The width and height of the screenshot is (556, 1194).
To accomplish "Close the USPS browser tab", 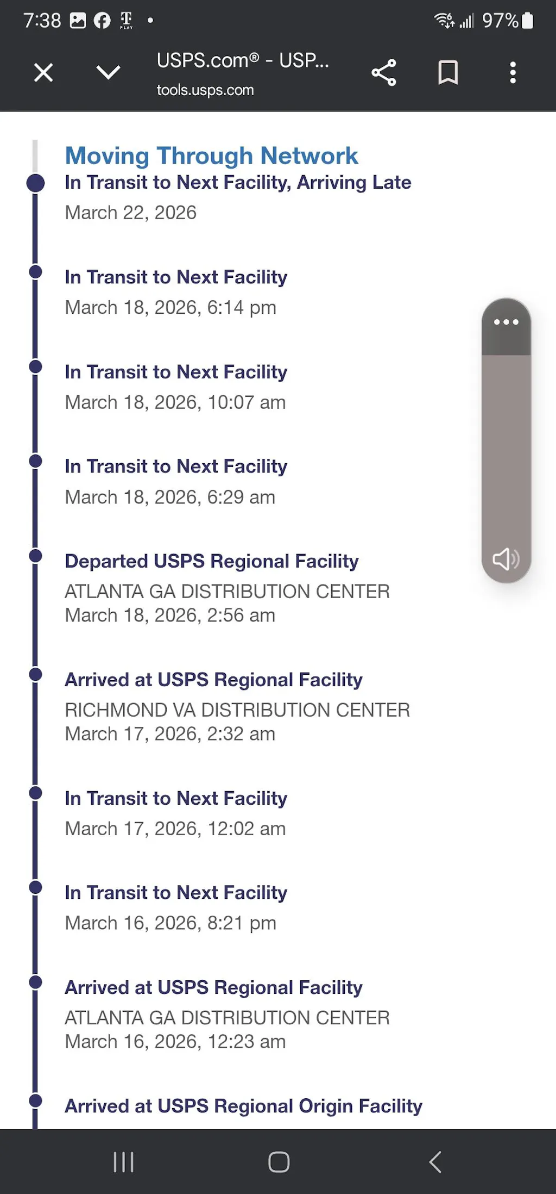I will (43, 72).
